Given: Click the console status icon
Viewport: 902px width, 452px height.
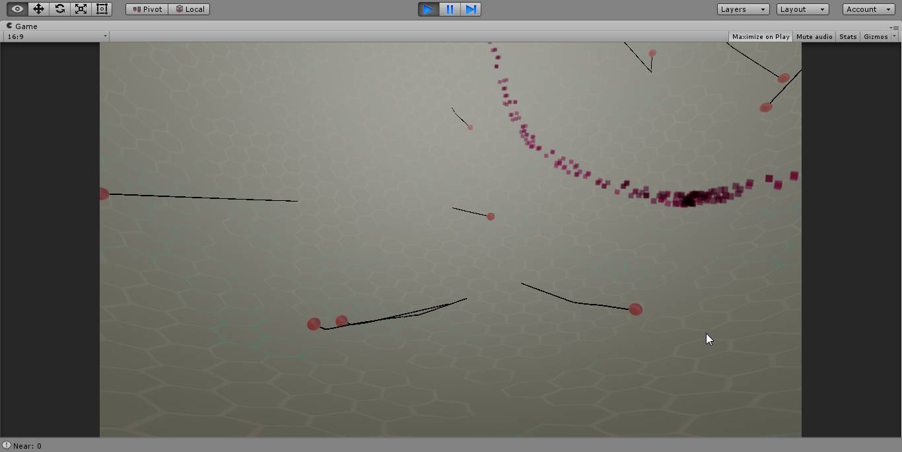Looking at the screenshot, I should pyautogui.click(x=7, y=445).
